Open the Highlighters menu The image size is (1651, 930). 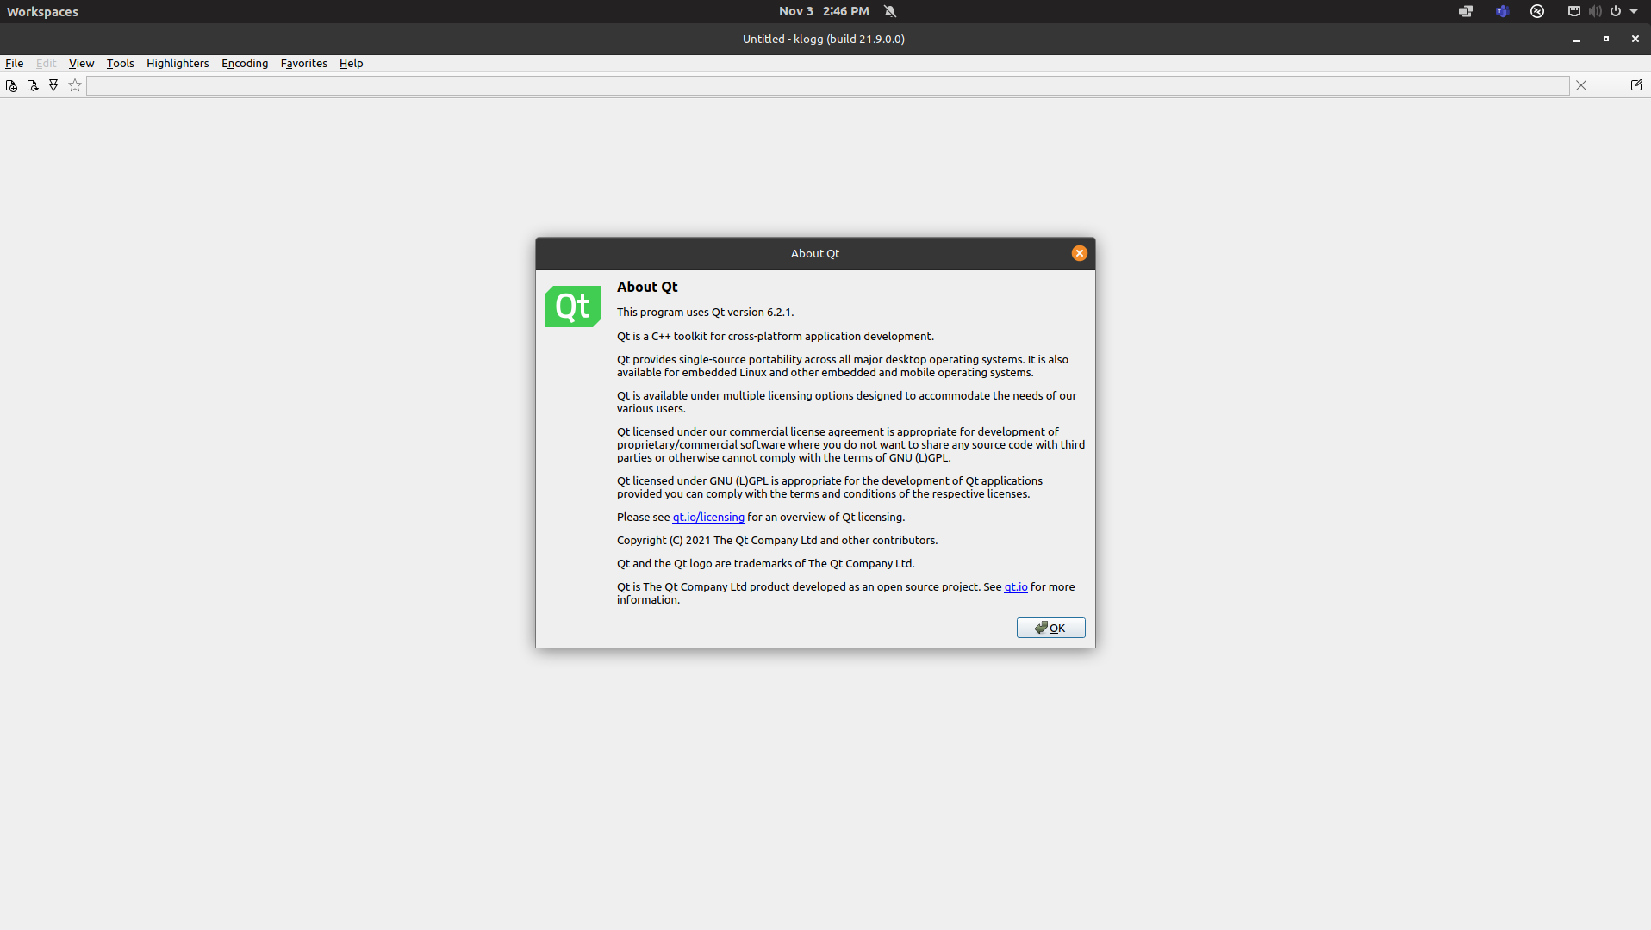(178, 63)
